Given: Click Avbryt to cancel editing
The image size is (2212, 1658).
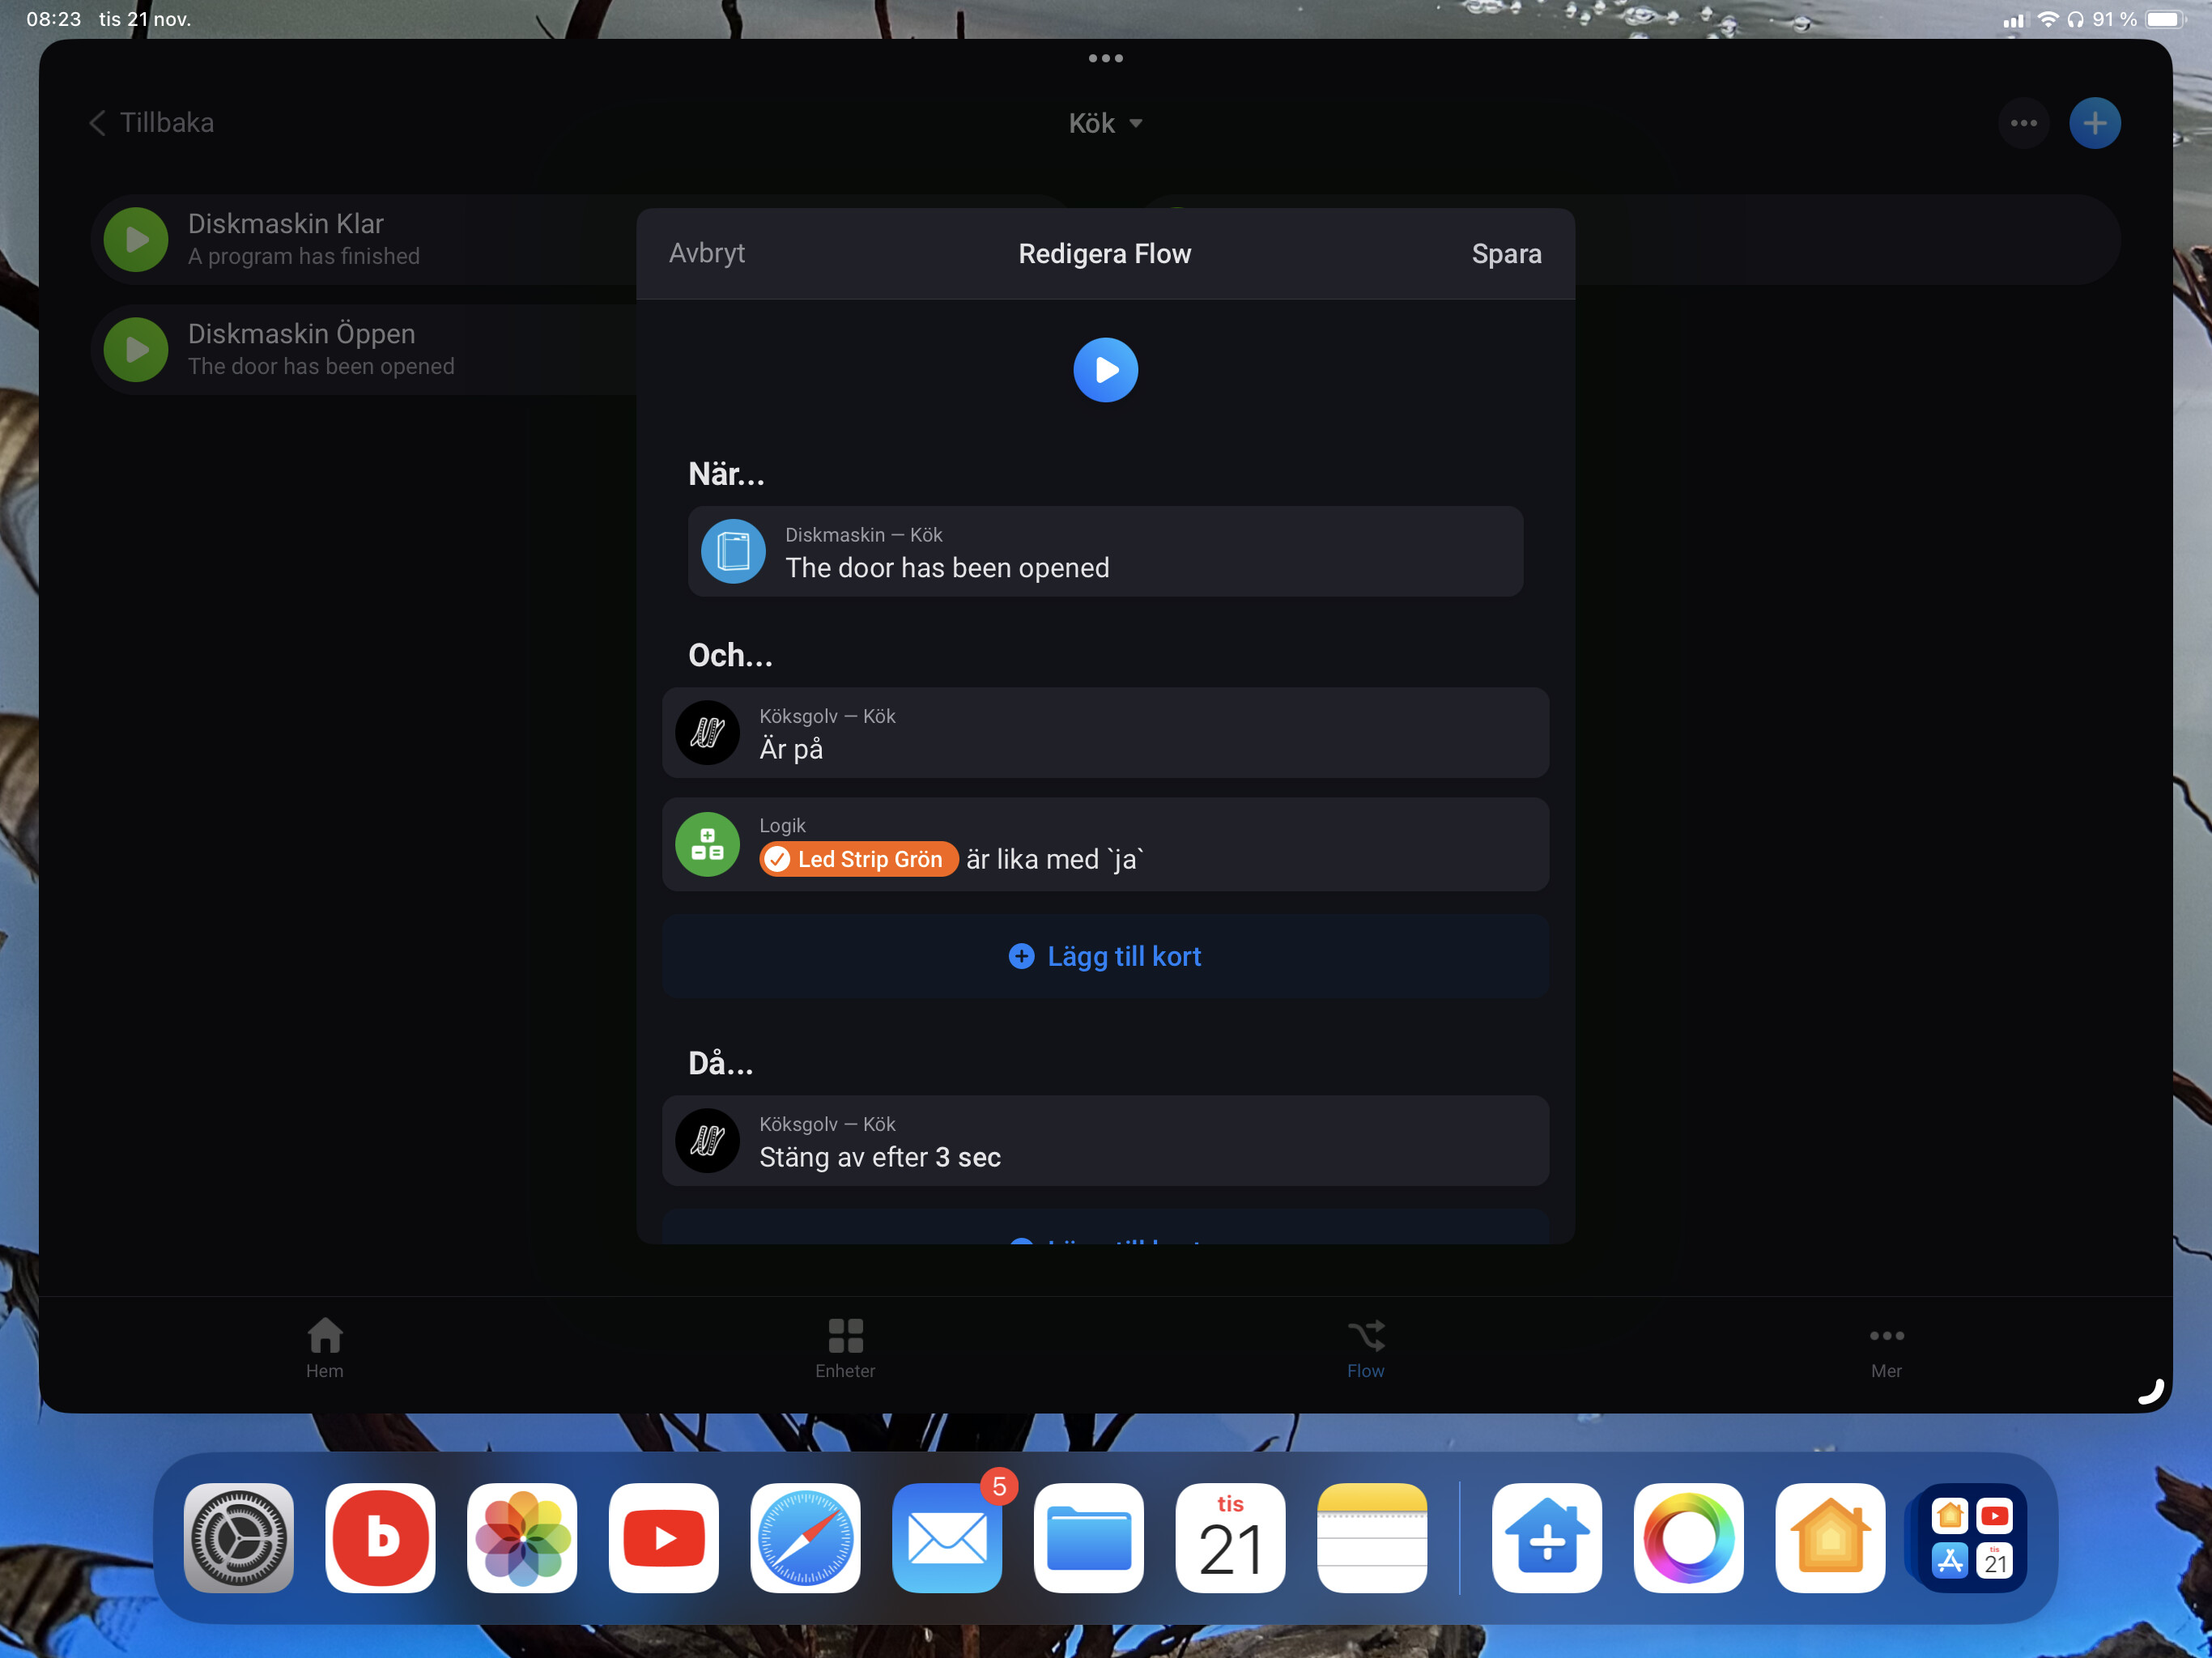Looking at the screenshot, I should [x=707, y=253].
